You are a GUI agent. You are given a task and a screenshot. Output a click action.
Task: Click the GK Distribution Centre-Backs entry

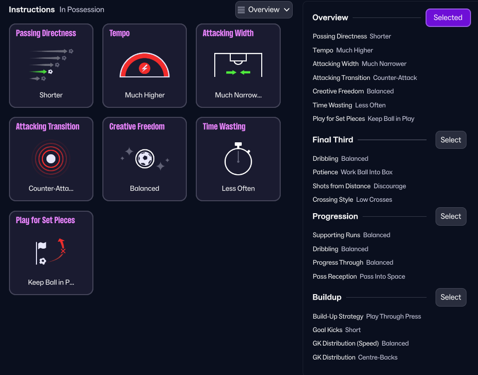(355, 358)
